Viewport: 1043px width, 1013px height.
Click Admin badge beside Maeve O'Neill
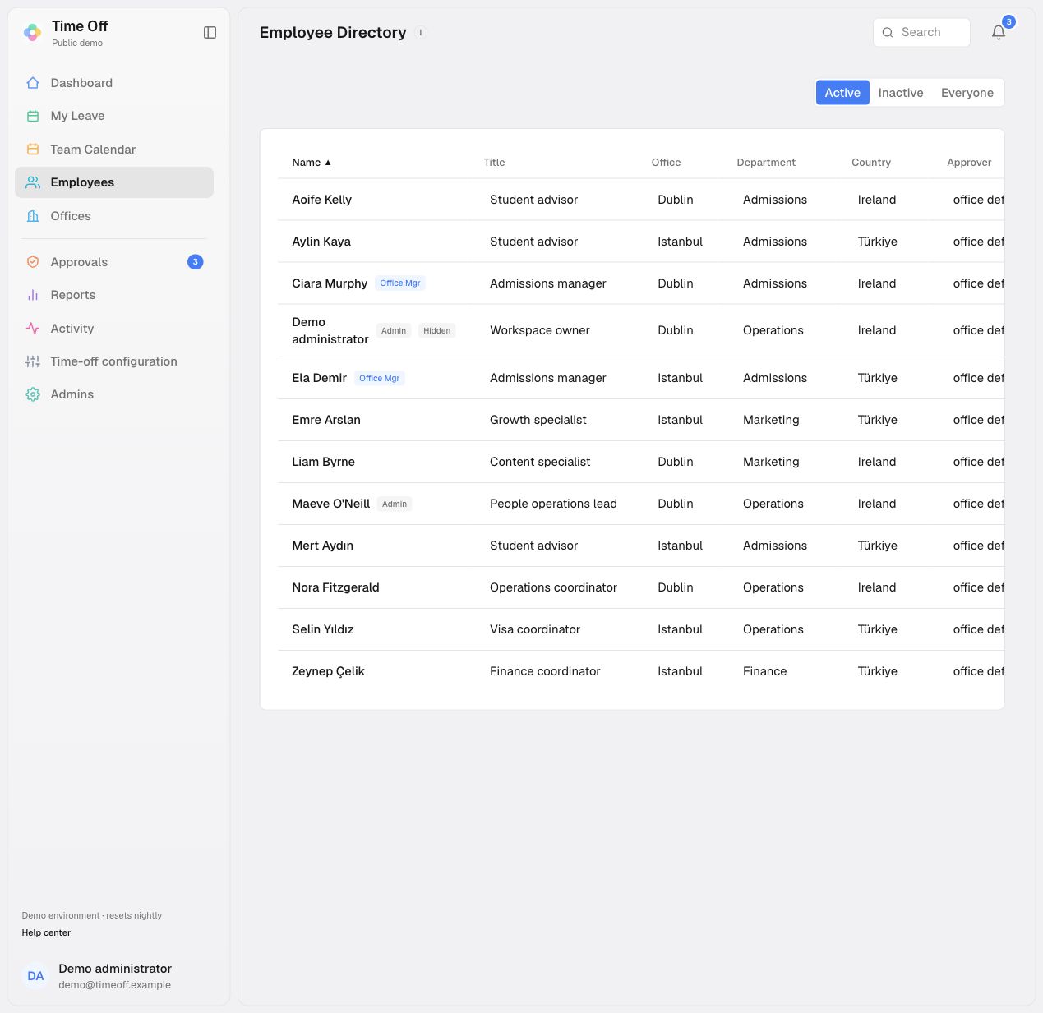click(x=395, y=504)
